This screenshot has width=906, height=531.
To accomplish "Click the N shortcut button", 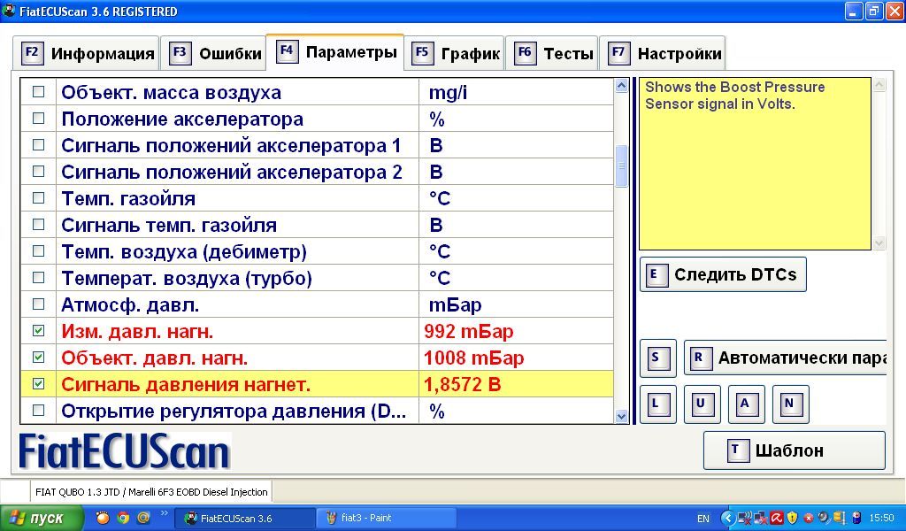I will click(x=790, y=404).
